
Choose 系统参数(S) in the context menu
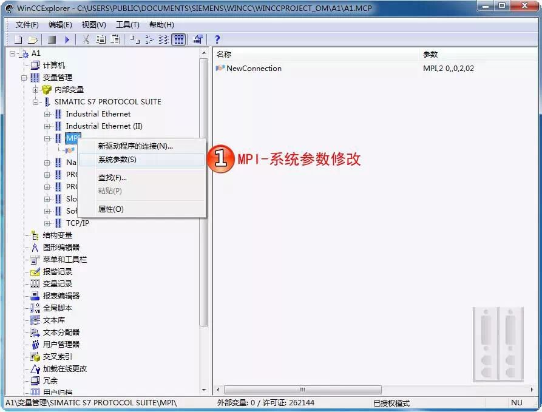pyautogui.click(x=142, y=160)
